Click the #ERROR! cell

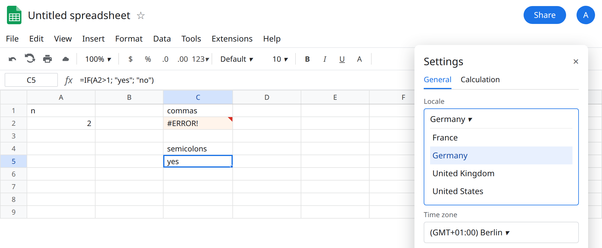pyautogui.click(x=198, y=123)
